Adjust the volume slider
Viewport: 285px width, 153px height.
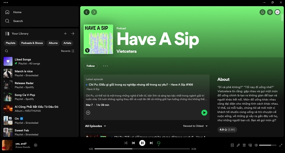268,145
